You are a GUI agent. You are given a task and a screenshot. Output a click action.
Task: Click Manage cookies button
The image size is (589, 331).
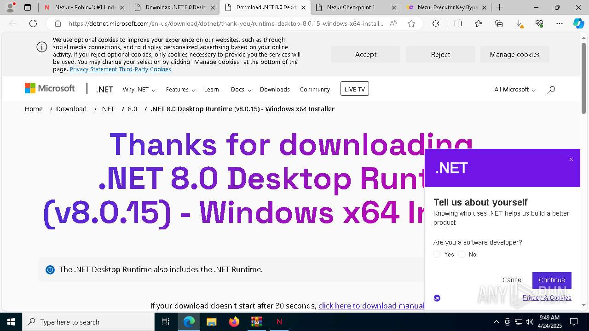tap(514, 54)
